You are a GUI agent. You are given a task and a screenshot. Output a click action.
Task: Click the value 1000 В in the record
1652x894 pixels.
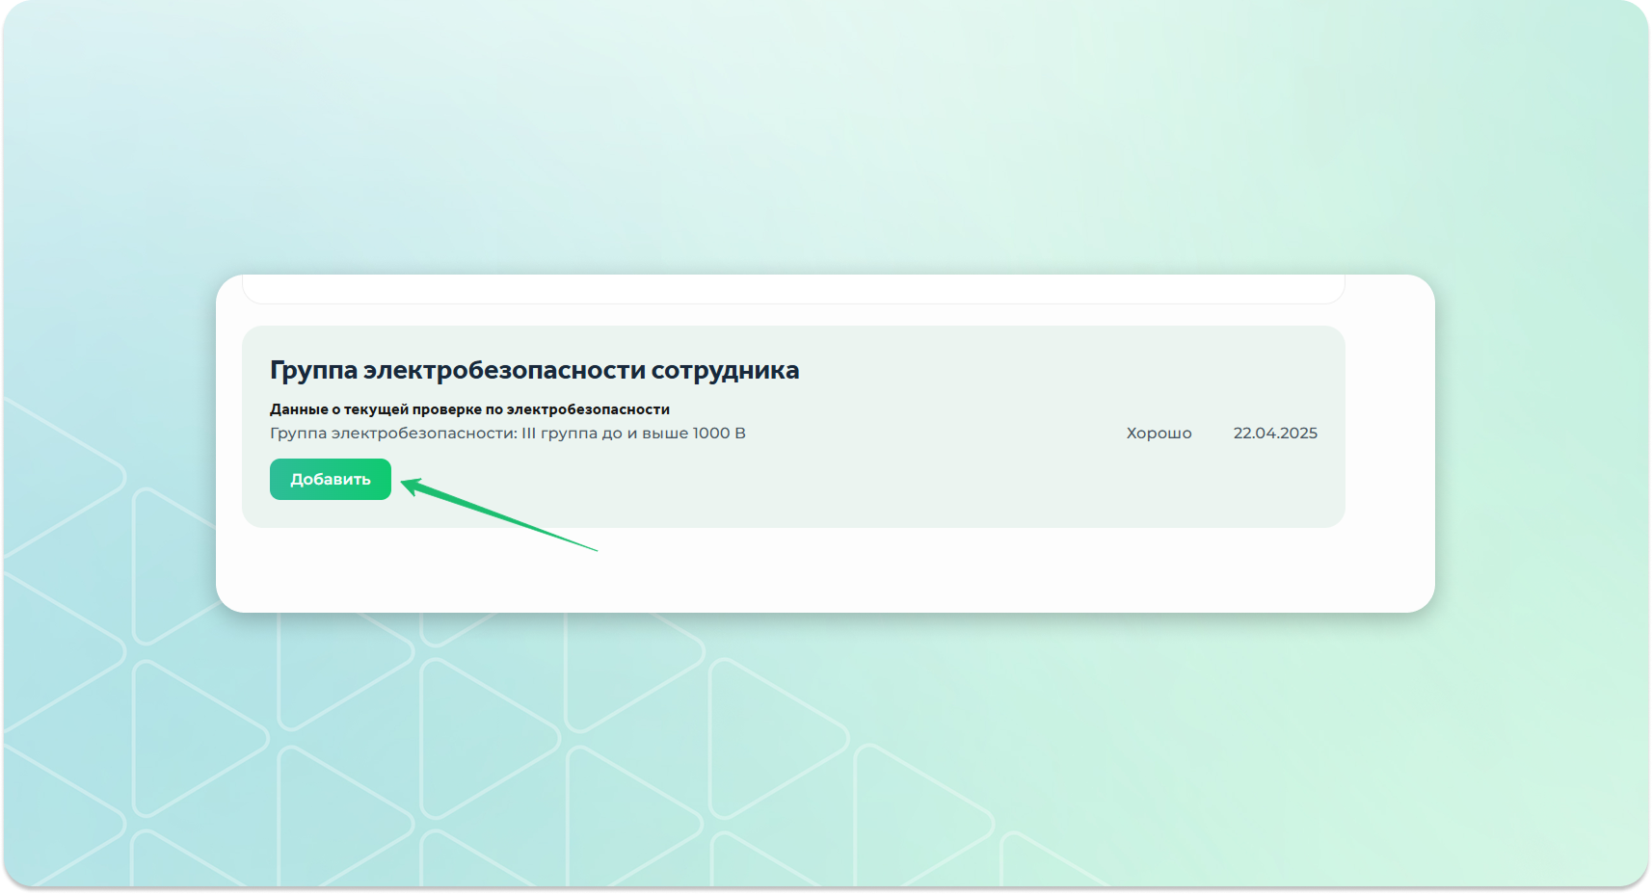tap(718, 434)
